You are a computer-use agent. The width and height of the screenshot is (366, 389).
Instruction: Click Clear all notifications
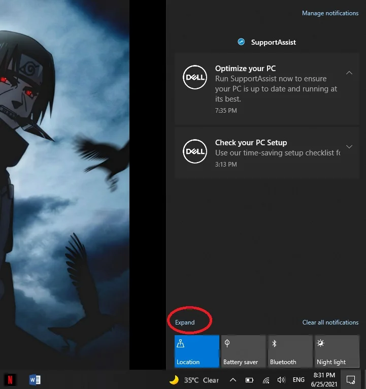[x=330, y=322]
